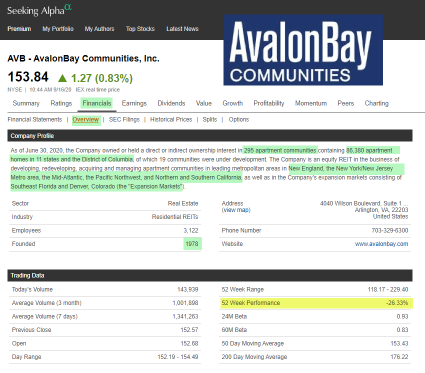Click the green price-up arrow icon
The width and height of the screenshot is (425, 373).
62,78
